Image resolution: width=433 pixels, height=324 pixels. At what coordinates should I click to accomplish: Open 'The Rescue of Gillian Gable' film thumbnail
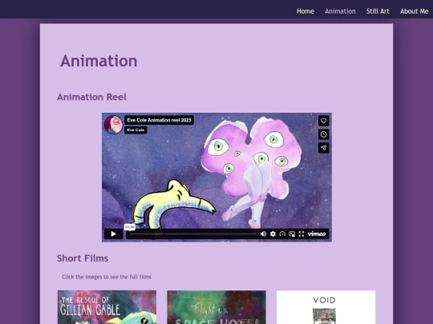[107, 307]
